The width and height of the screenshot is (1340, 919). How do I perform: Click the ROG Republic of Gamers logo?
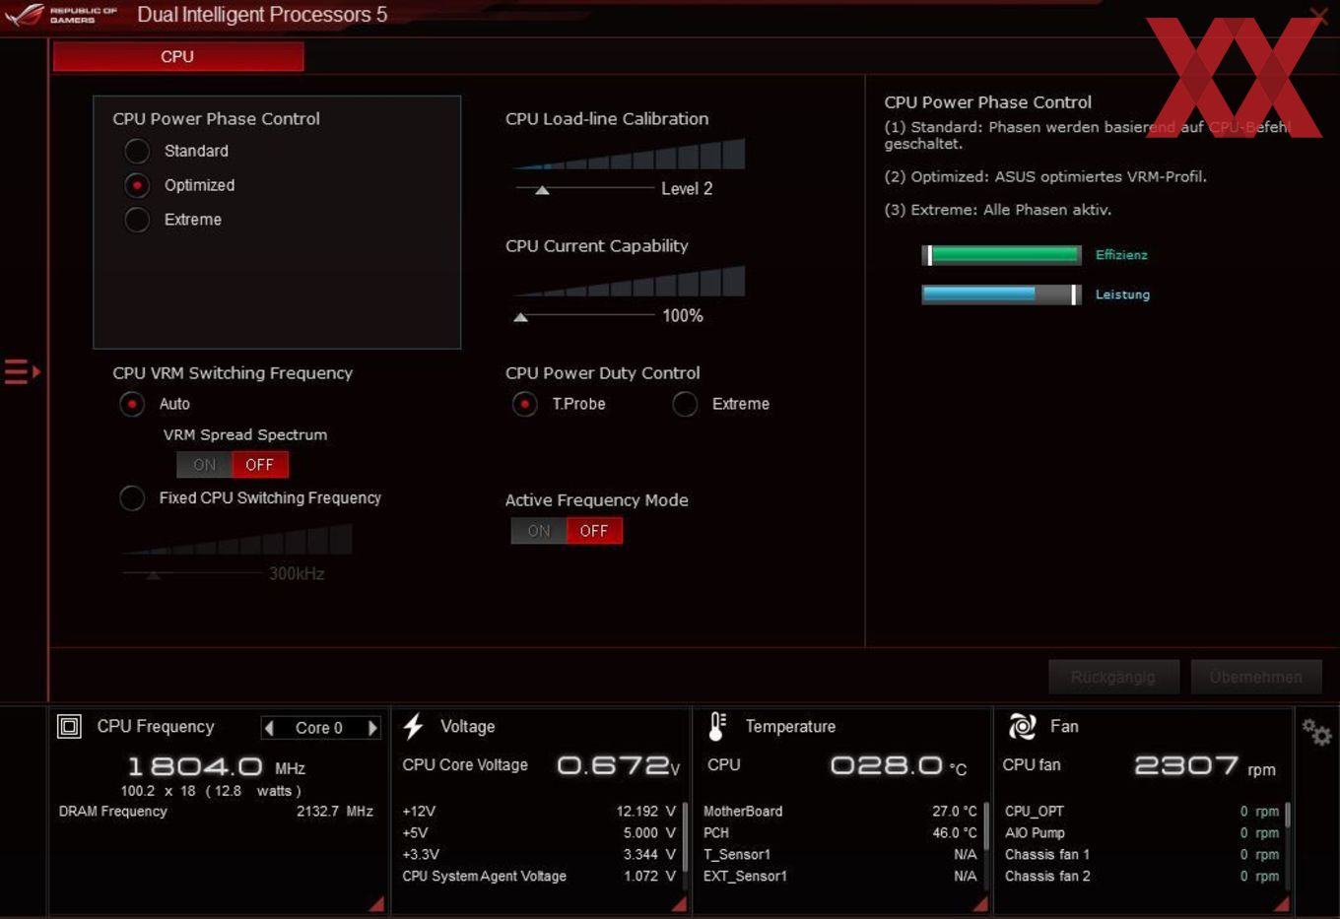[x=62, y=14]
